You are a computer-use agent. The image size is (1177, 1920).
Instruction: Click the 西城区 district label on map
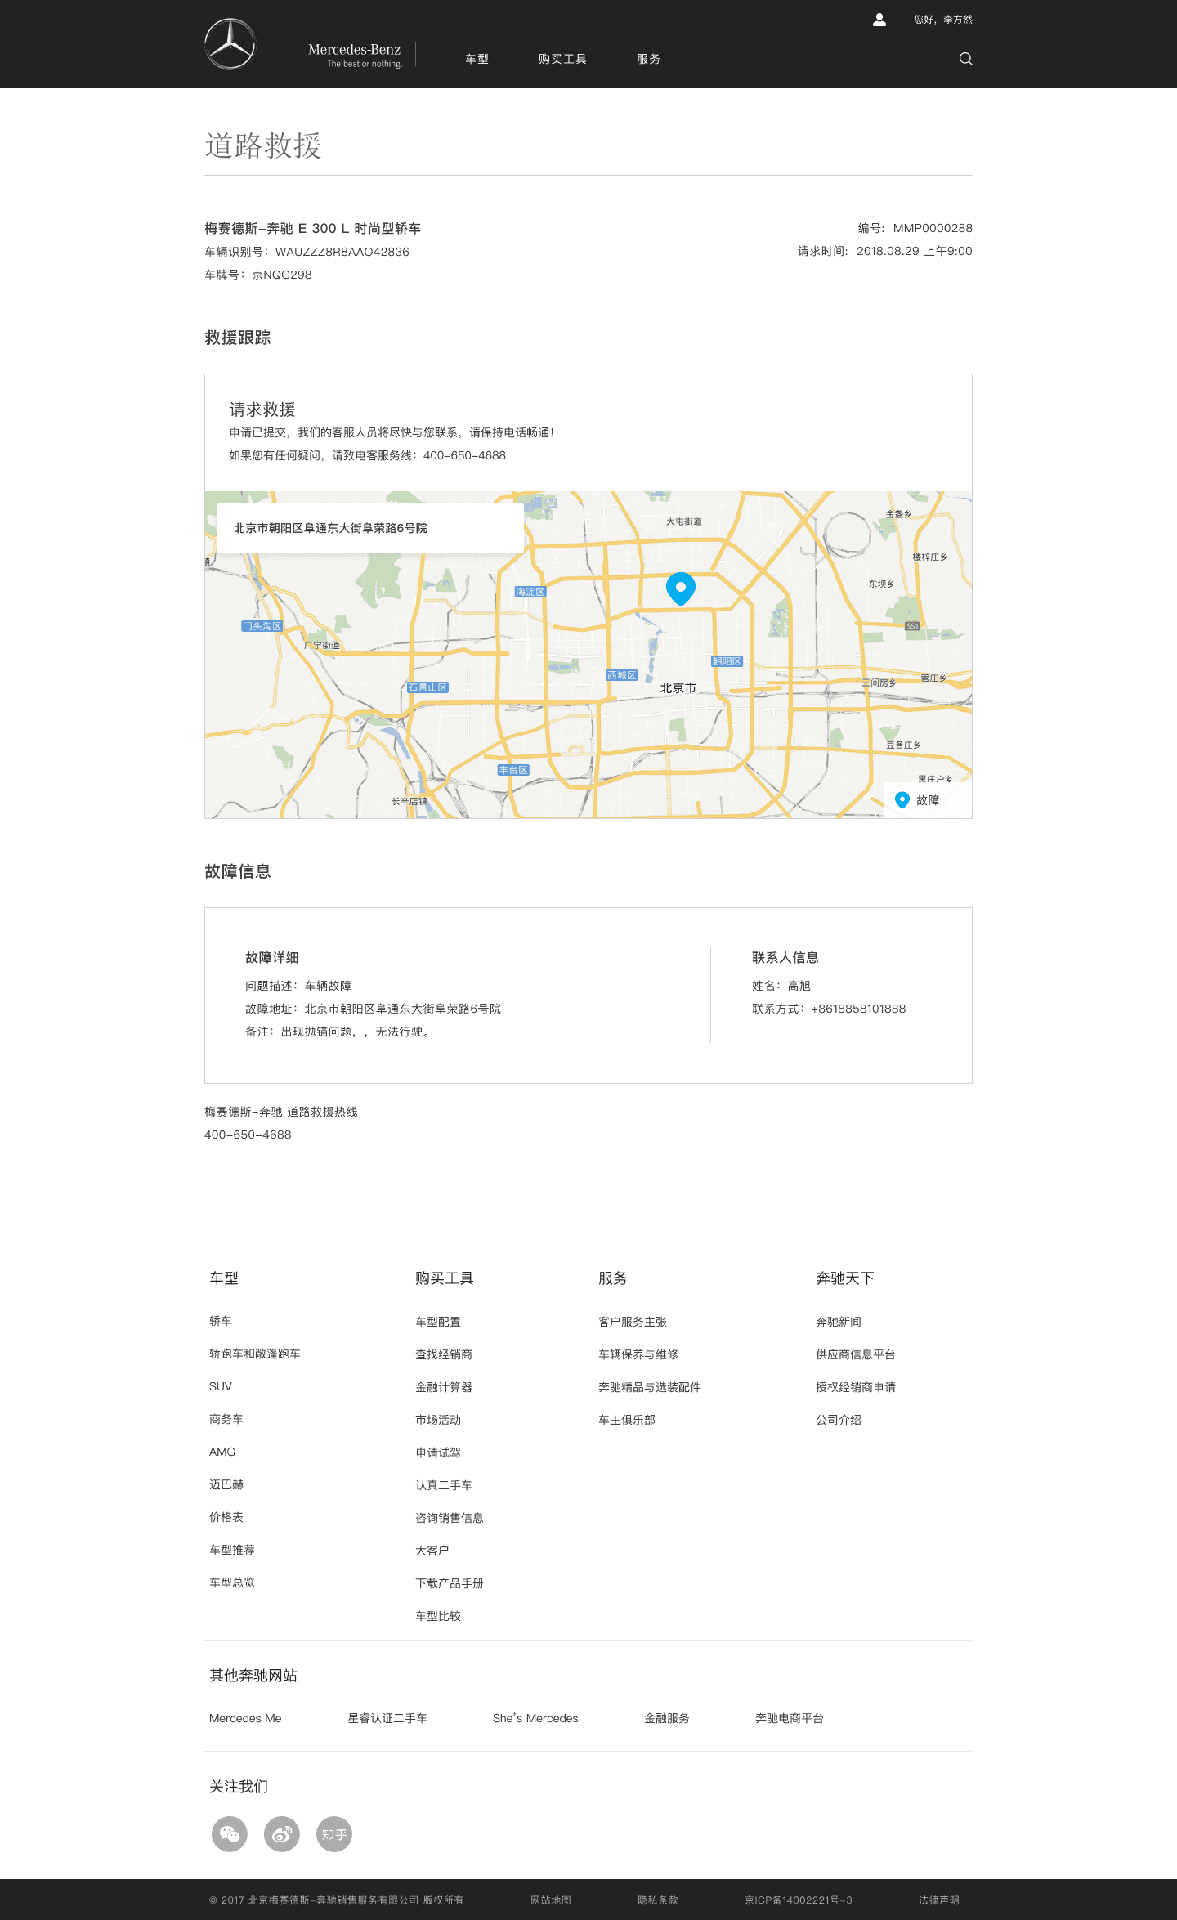622,675
